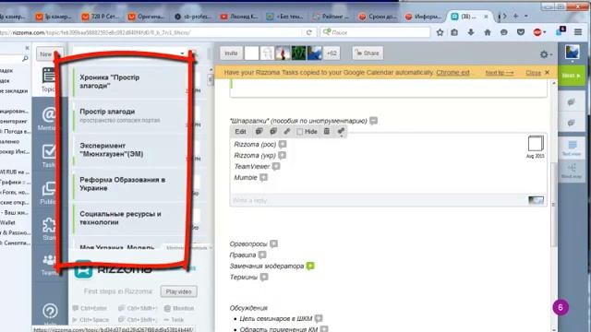Expand the comment bubble next to Термины
The width and height of the screenshot is (591, 332).
264,277
